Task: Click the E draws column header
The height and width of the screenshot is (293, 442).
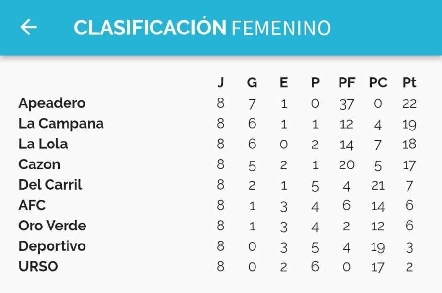Action: [284, 82]
